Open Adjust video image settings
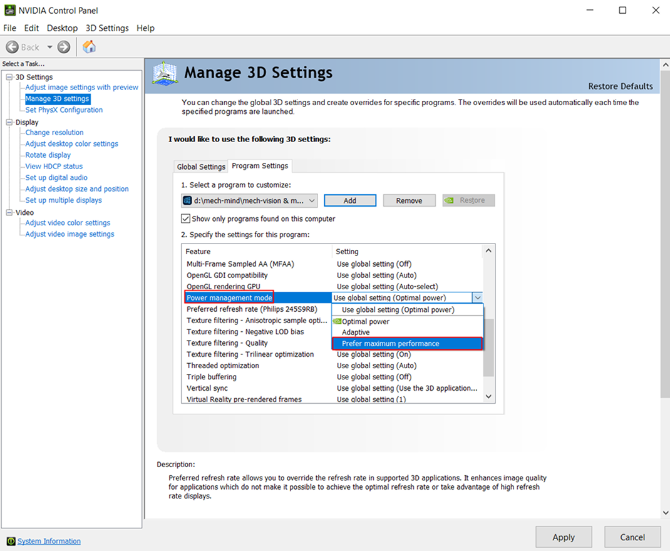The width and height of the screenshot is (670, 551). (x=70, y=234)
